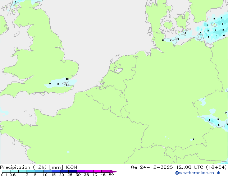Click the above-50 mm legend arrow tip
Screen dimensions: 228x176
click(x=114, y=171)
